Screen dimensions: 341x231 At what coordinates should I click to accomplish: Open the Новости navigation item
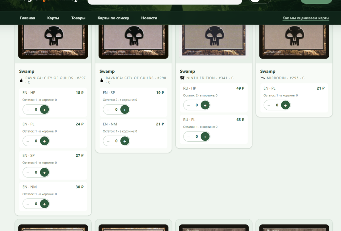coord(149,18)
